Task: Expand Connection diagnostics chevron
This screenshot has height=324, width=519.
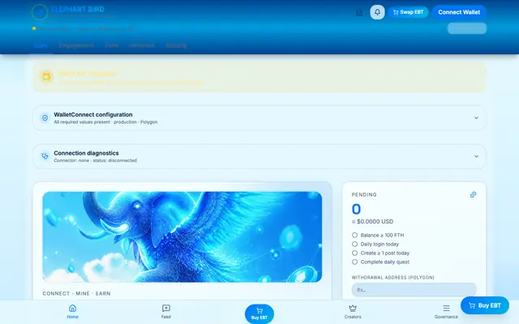Action: (x=476, y=156)
